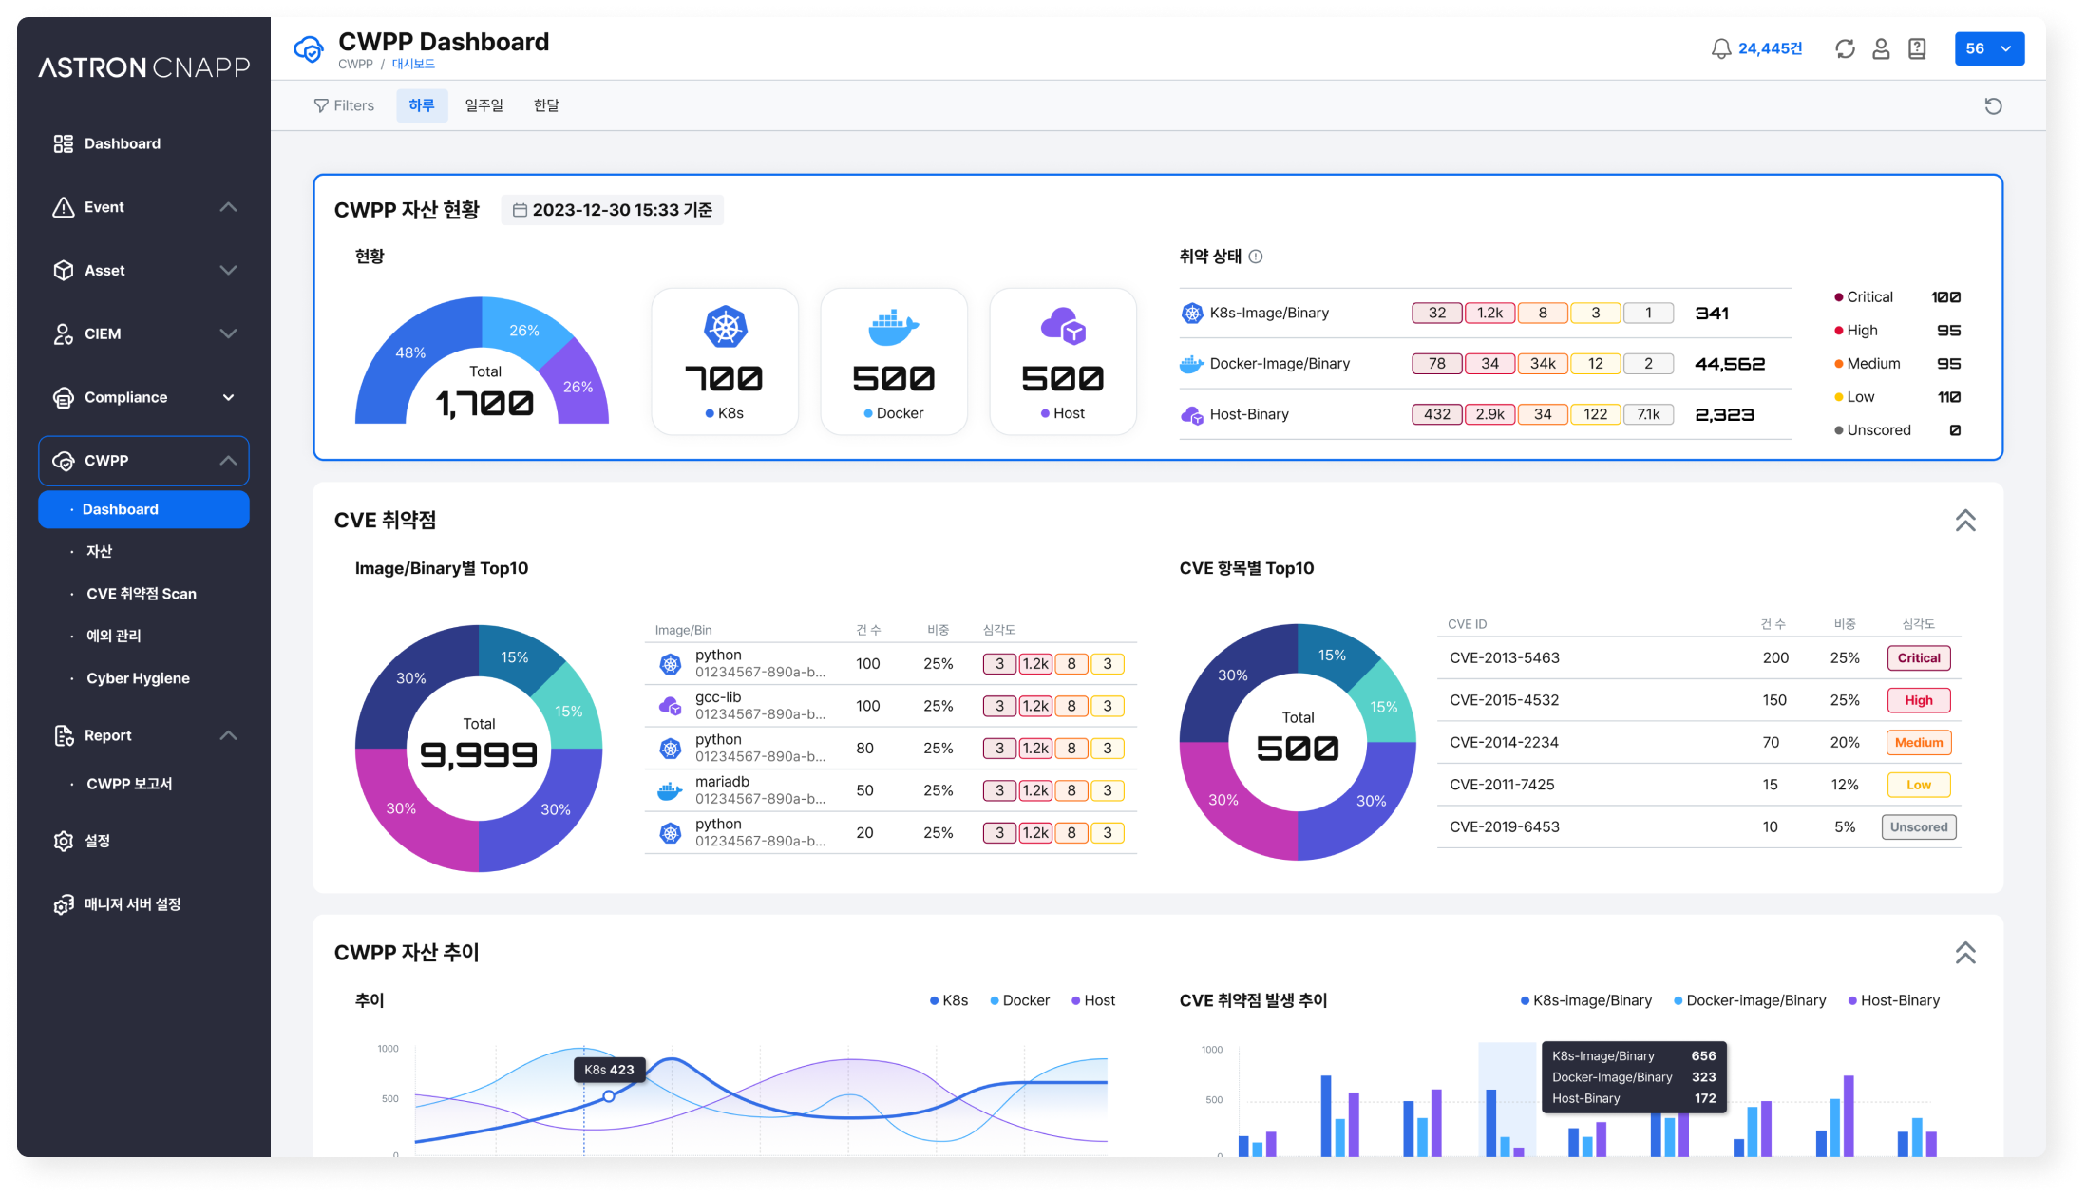Click the info icon beside 취약 상태
The height and width of the screenshot is (1197, 2086).
tap(1256, 256)
